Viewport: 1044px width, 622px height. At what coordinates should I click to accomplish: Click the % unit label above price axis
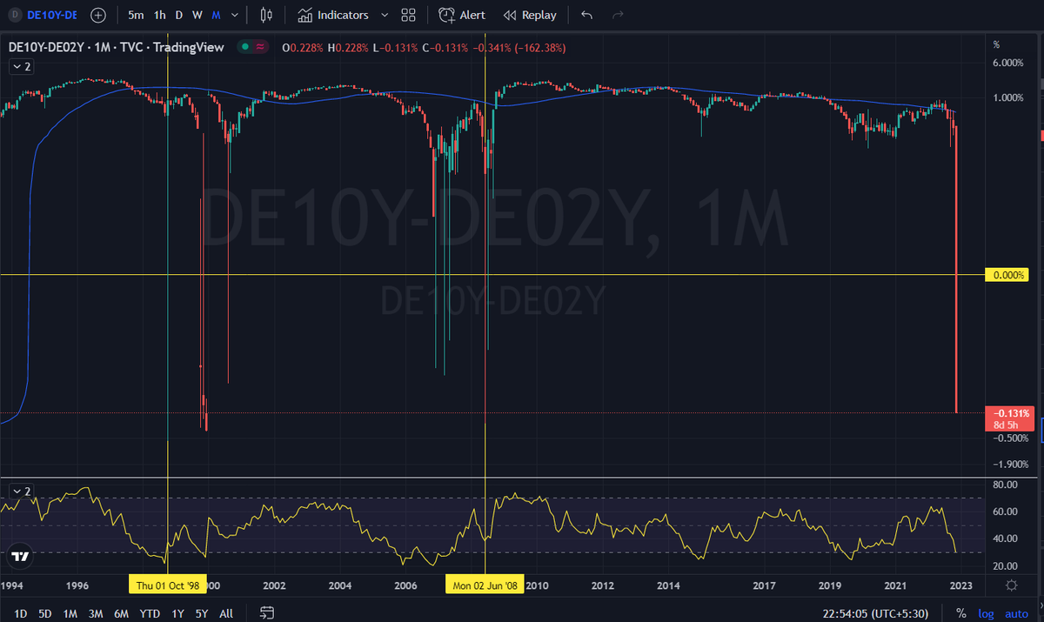pyautogui.click(x=997, y=43)
